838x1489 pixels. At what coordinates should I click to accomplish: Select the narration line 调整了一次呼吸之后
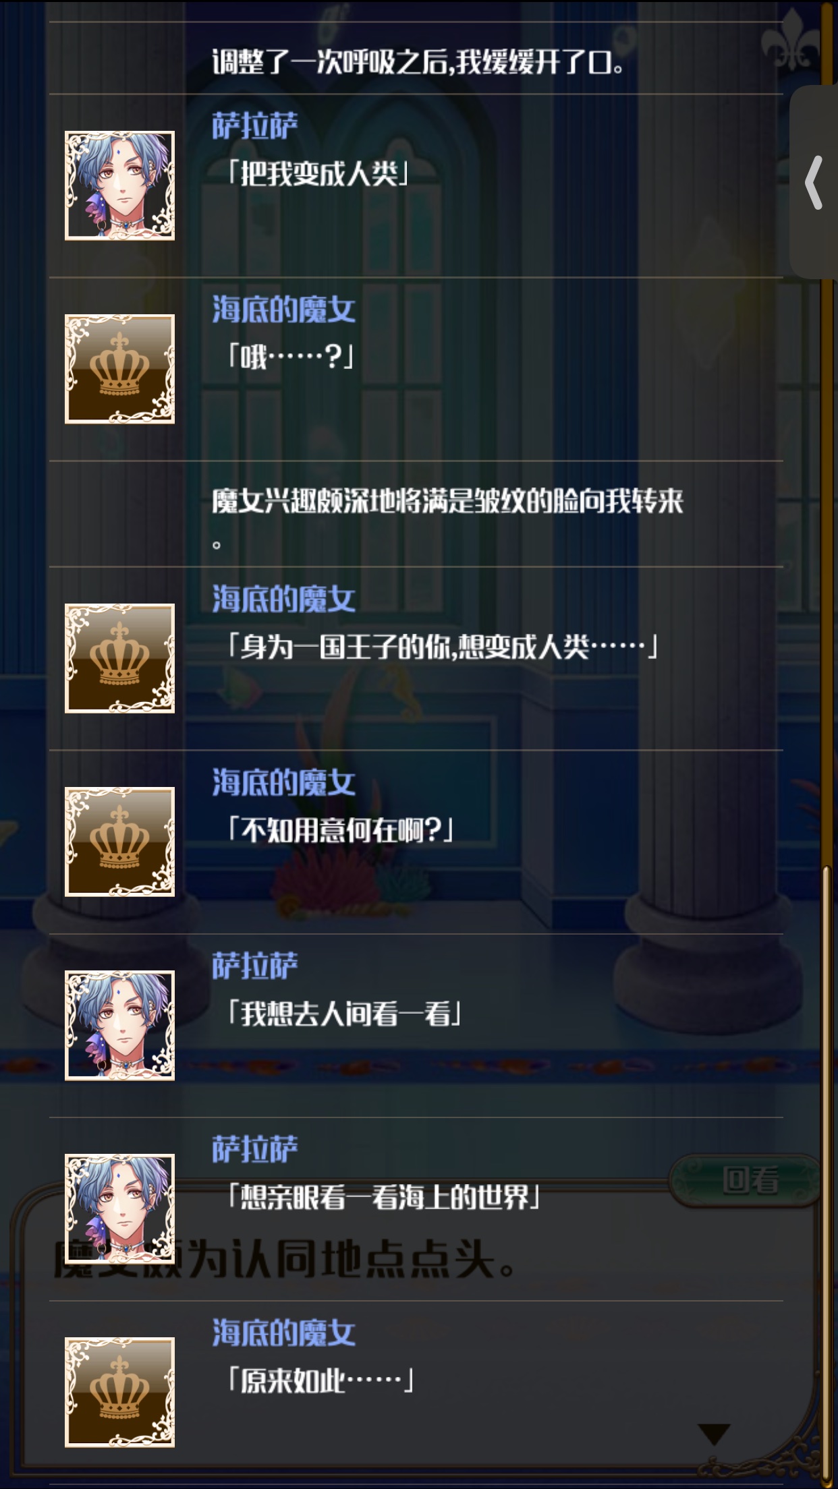coord(418,62)
